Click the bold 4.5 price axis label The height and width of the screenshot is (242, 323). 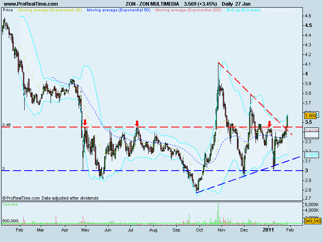click(x=308, y=25)
